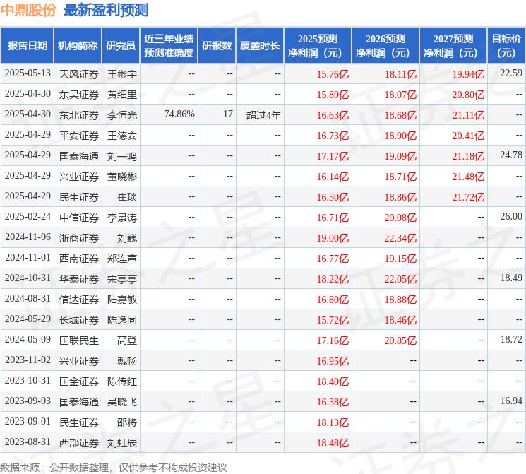The width and height of the screenshot is (526, 474).
Task: Select the 18.40亿 profit value
Action: [333, 381]
